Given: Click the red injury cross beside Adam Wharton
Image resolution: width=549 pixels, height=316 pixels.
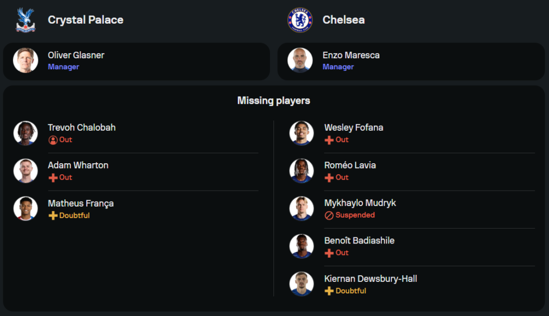Looking at the screenshot, I should pos(53,178).
